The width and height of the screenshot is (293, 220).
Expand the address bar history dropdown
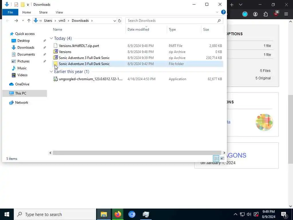click(115, 21)
